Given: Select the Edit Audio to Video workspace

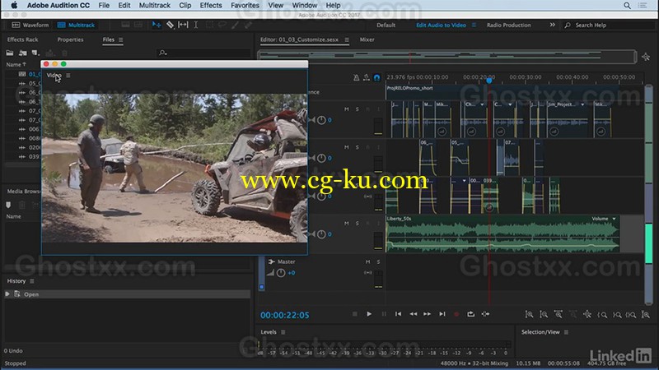Looking at the screenshot, I should tap(441, 25).
